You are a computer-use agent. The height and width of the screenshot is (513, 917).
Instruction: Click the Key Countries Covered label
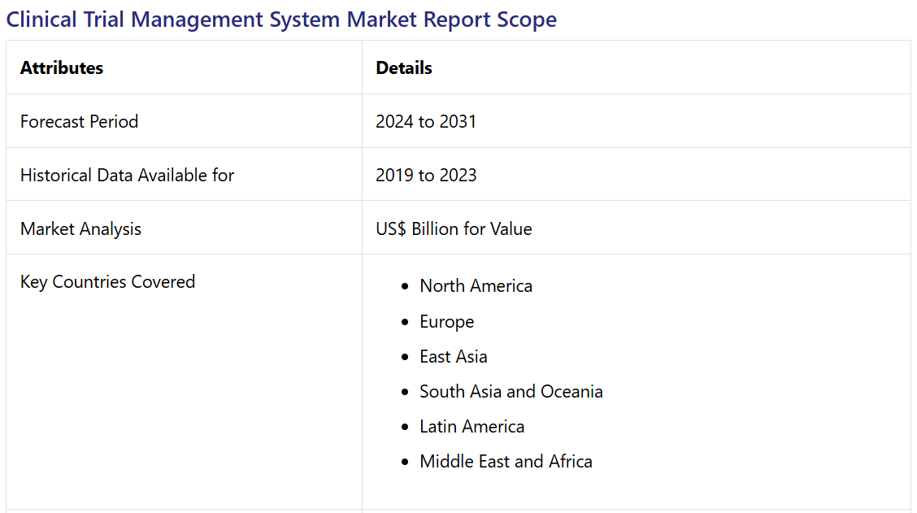[x=107, y=282]
